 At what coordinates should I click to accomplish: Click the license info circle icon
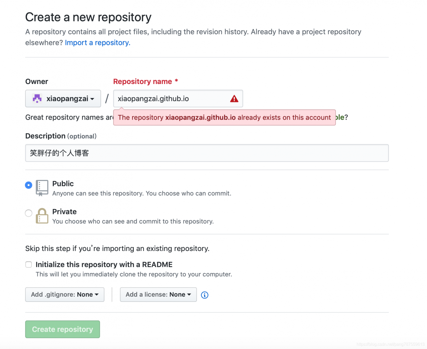click(205, 295)
